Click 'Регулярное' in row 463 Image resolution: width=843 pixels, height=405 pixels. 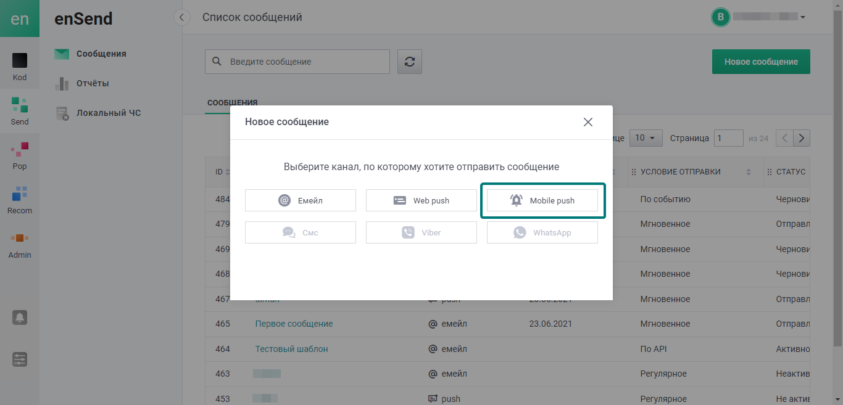point(663,374)
